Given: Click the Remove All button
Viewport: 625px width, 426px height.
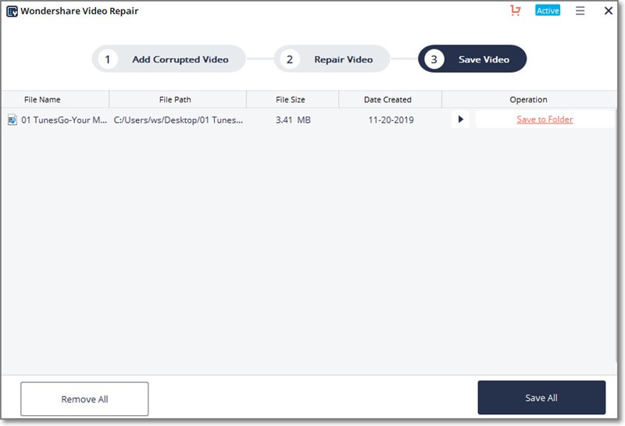Looking at the screenshot, I should tap(84, 399).
